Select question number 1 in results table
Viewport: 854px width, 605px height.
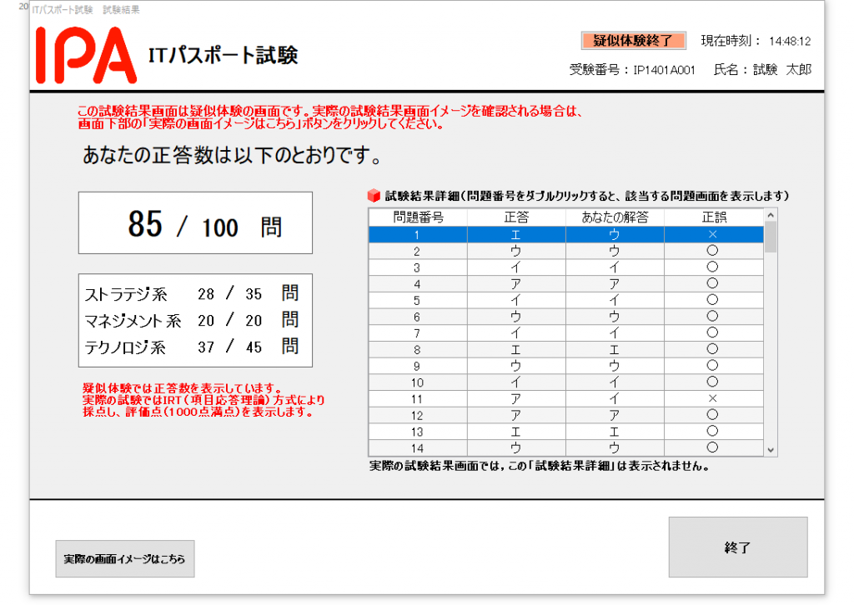click(417, 235)
